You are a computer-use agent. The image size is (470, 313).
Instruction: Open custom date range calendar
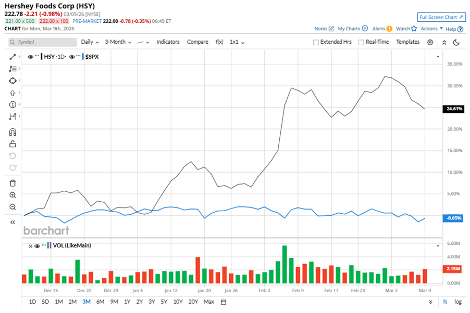point(224,302)
